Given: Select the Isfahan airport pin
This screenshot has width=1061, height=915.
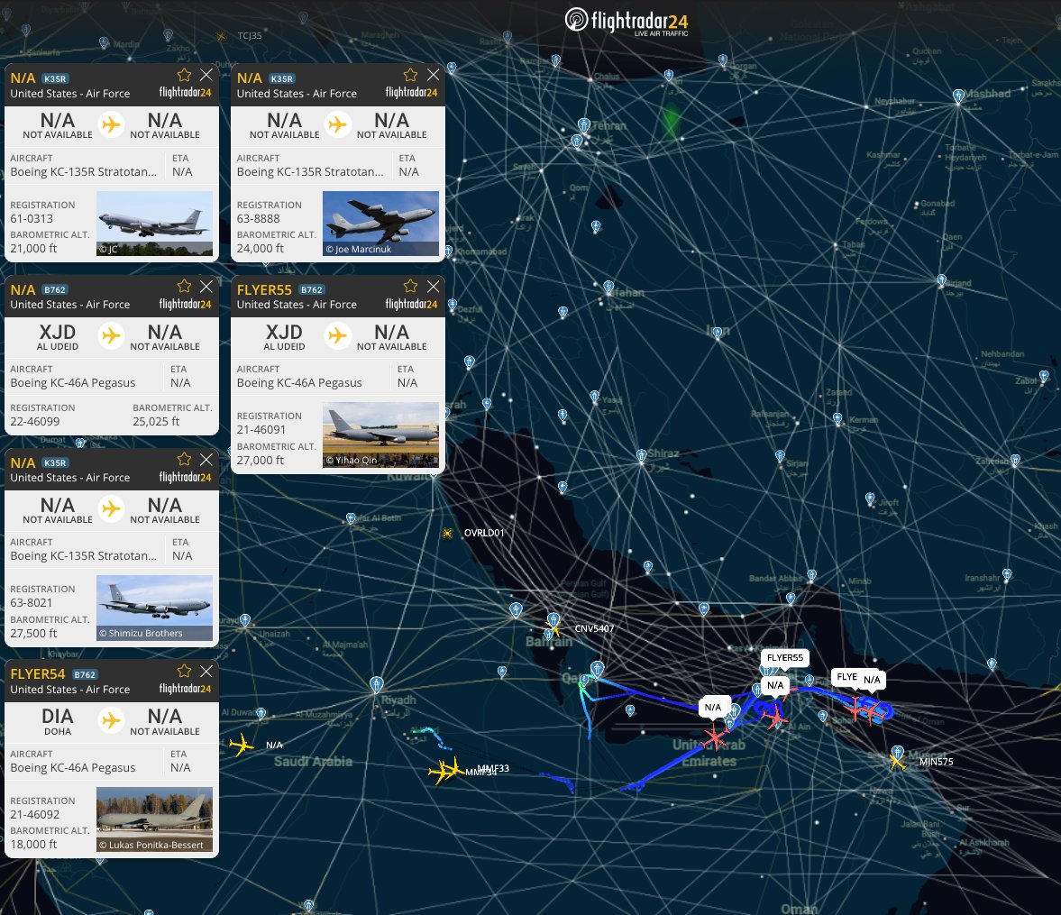Looking at the screenshot, I should pos(608,288).
